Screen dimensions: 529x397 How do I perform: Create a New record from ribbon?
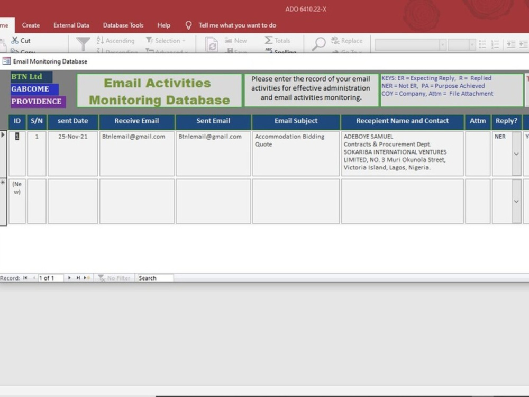pos(236,41)
